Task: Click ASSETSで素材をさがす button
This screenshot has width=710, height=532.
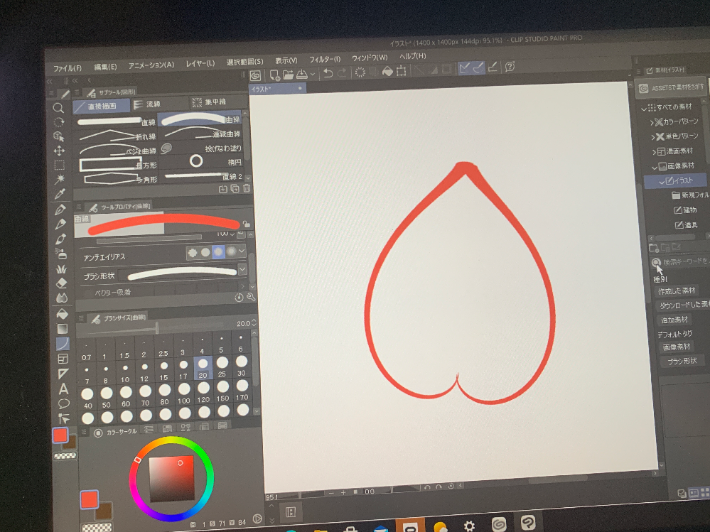Action: pyautogui.click(x=671, y=88)
